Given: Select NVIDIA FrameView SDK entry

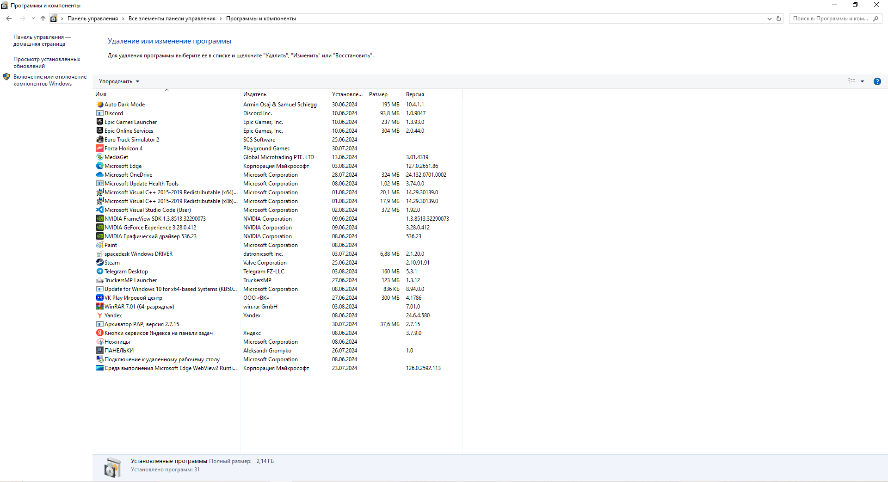Looking at the screenshot, I should pos(277,219).
